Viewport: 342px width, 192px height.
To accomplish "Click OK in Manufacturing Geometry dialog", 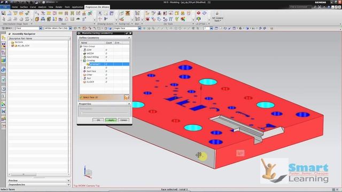I will click(x=98, y=120).
